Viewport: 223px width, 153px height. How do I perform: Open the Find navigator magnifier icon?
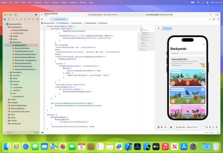17,19
